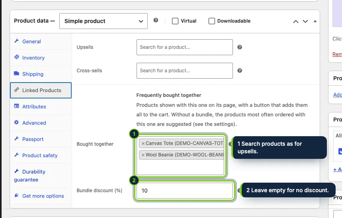
Task: Move Product data panel up
Action: [296, 21]
